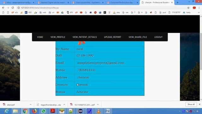Close the downloads bar
202x114 pixels.
pos(199,104)
